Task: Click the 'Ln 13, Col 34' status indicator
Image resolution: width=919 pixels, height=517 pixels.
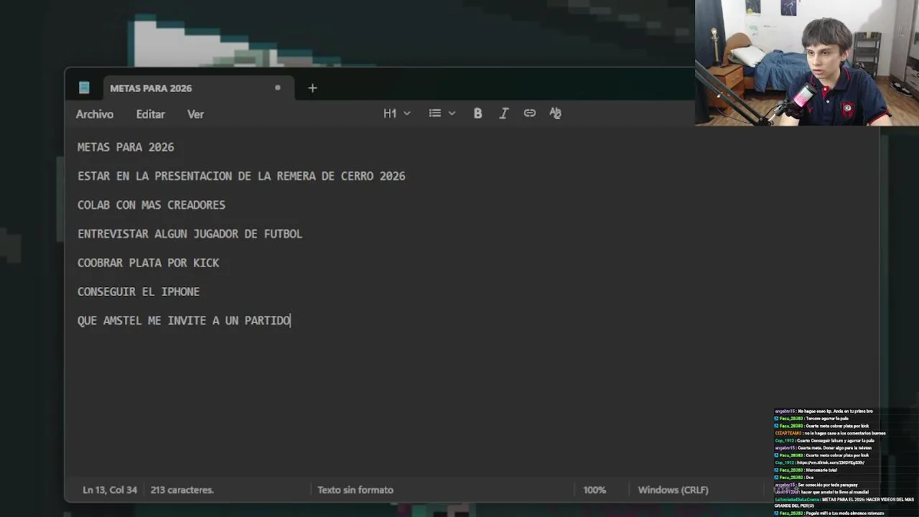Action: [110, 490]
